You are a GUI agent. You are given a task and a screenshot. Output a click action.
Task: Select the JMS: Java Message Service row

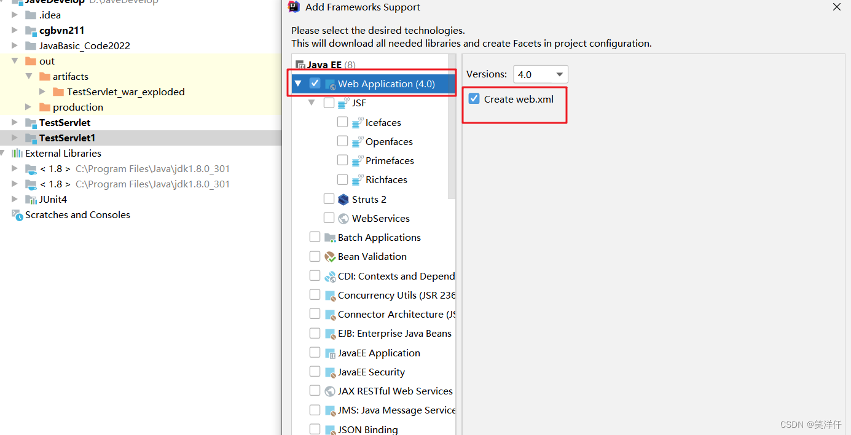coord(374,410)
